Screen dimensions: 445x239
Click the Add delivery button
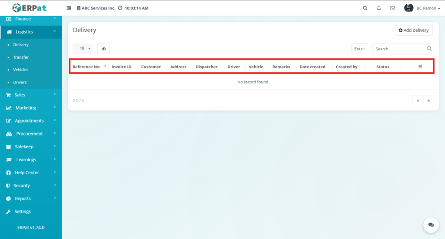click(413, 30)
